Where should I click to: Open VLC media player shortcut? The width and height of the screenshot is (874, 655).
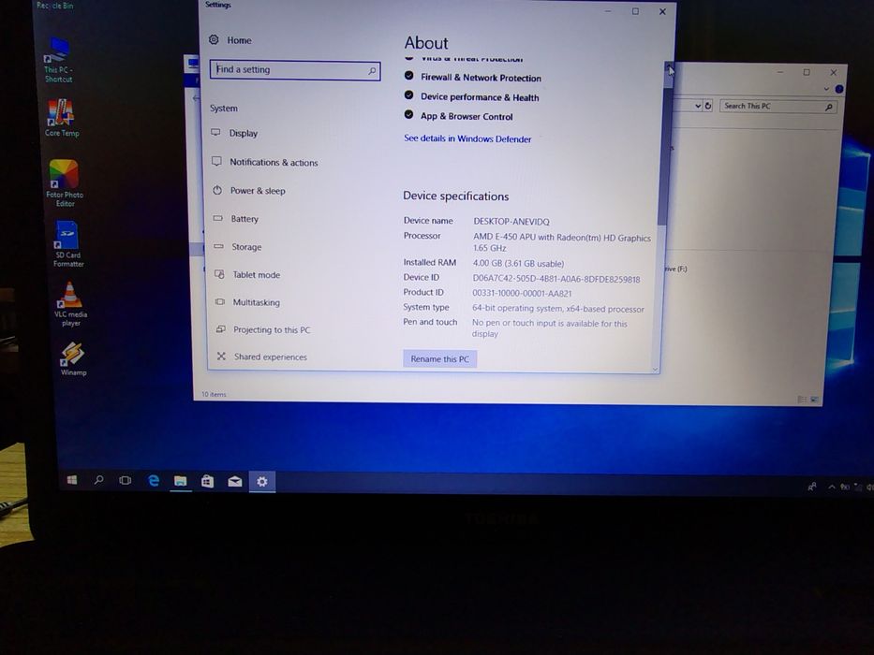coord(70,303)
